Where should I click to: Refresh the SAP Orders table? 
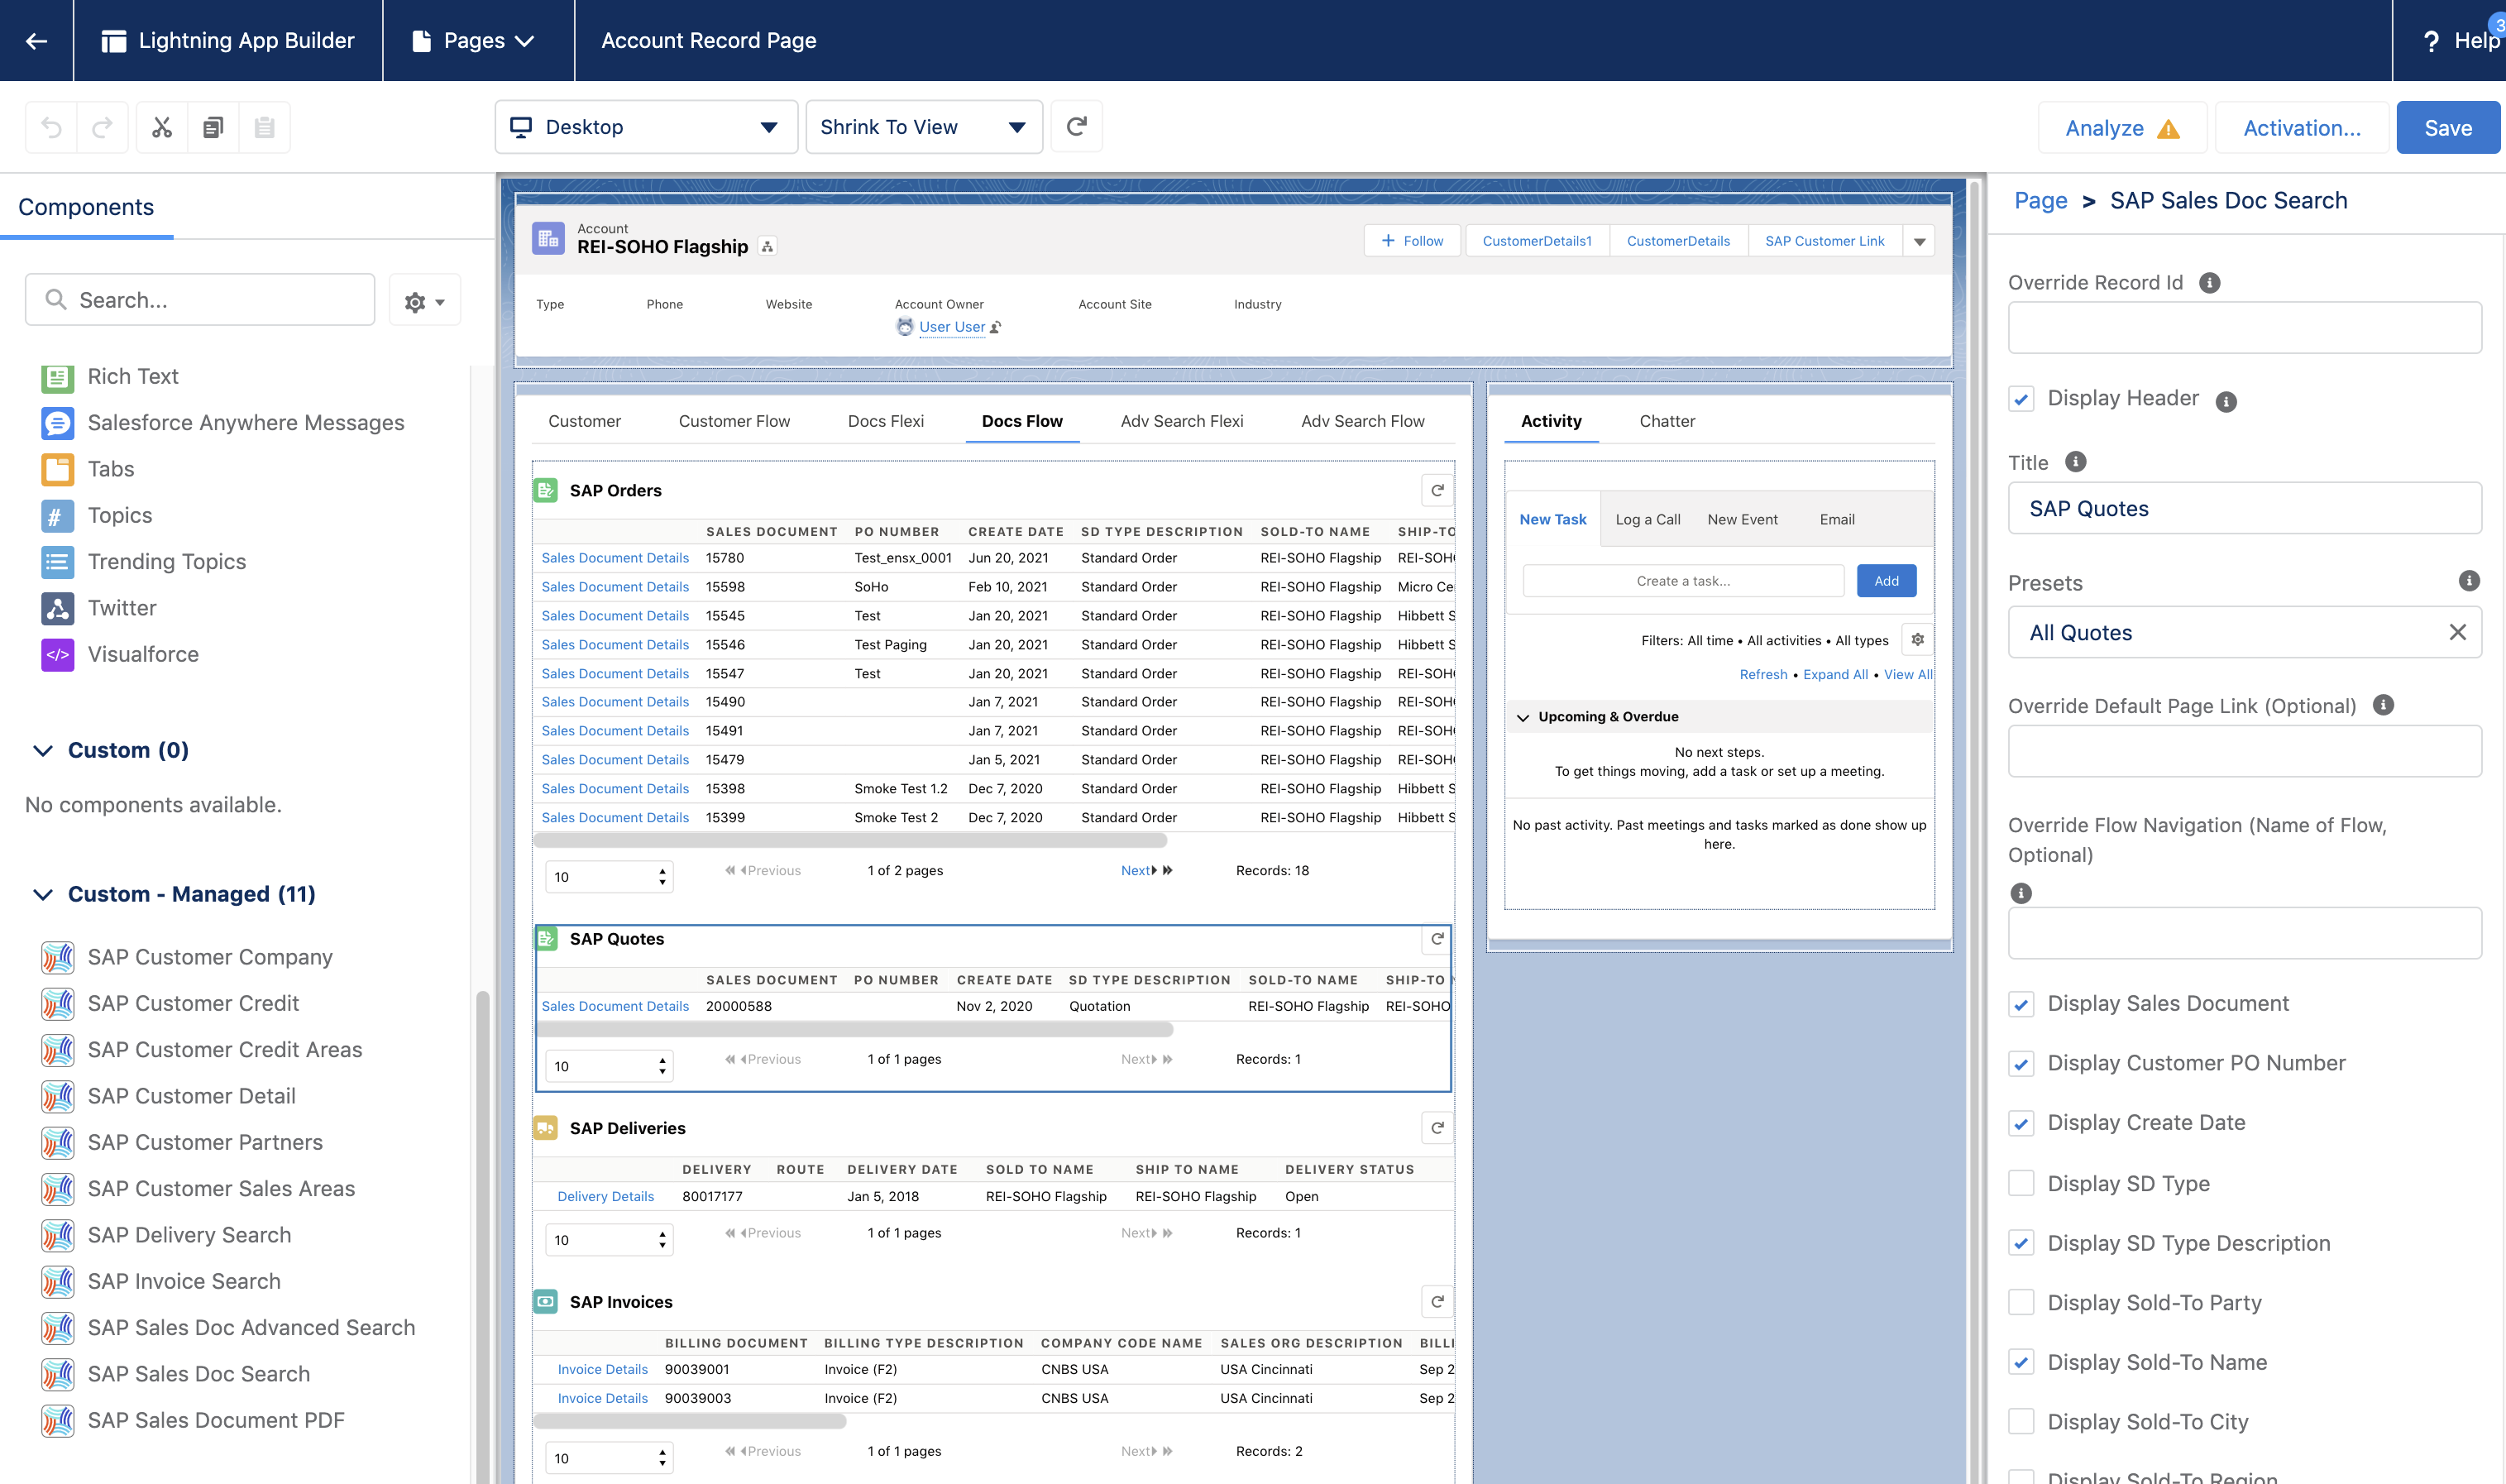click(x=1437, y=491)
